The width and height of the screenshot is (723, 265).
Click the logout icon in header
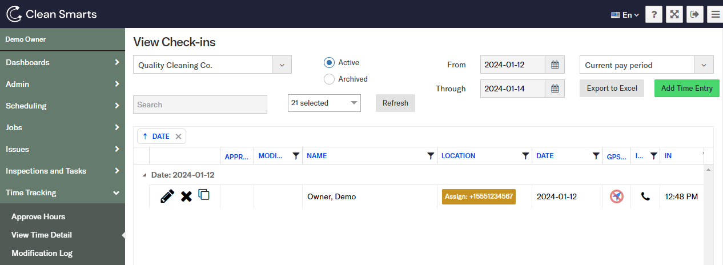pyautogui.click(x=694, y=15)
